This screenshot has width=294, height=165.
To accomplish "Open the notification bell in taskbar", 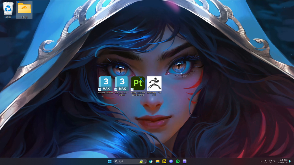I will click(x=290, y=161).
